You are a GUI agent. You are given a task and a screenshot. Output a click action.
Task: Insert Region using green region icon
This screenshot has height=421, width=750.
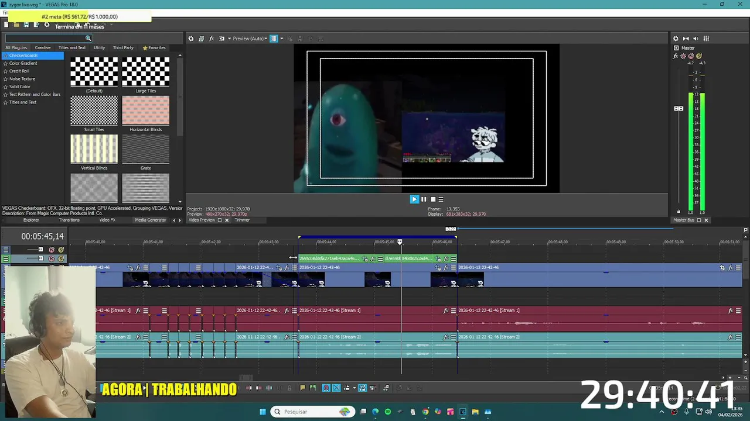(x=313, y=388)
